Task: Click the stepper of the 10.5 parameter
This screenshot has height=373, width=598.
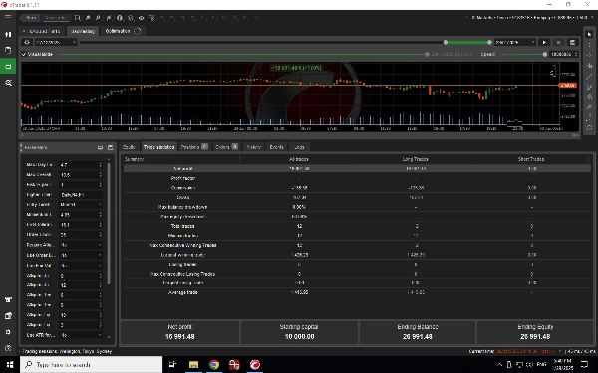Action: pyautogui.click(x=101, y=175)
